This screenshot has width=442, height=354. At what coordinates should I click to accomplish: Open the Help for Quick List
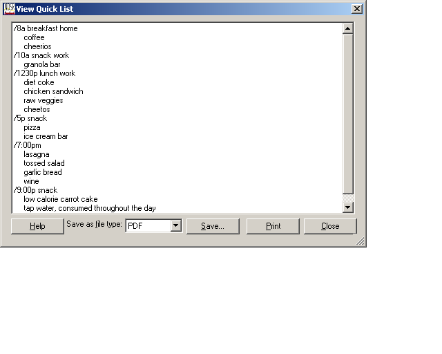[x=37, y=226]
